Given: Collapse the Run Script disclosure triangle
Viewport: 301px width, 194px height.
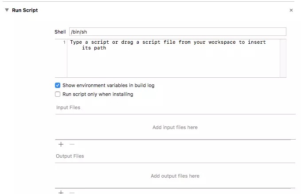Looking at the screenshot, I should [x=7, y=10].
